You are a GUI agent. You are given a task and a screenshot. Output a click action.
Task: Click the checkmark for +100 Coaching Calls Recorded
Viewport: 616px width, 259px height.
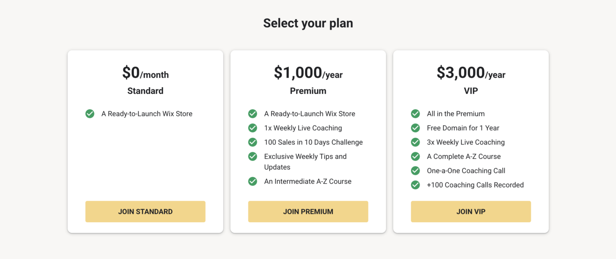coord(415,185)
